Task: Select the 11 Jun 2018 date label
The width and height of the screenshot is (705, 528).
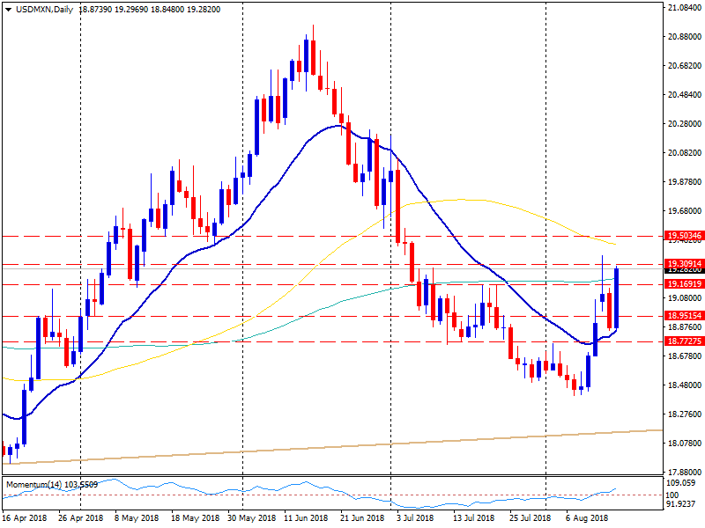Action: pos(305,519)
